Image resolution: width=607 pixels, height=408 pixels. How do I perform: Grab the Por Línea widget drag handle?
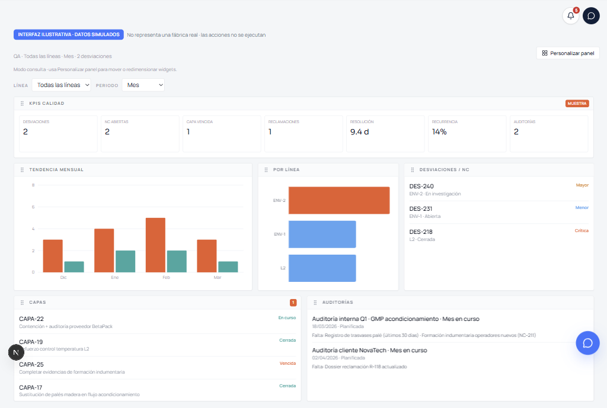pos(266,170)
